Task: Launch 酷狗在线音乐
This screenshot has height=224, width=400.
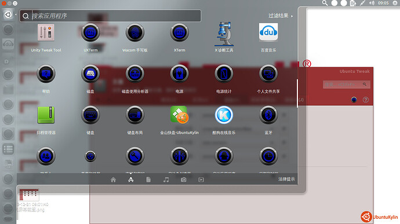Action: coord(224,115)
